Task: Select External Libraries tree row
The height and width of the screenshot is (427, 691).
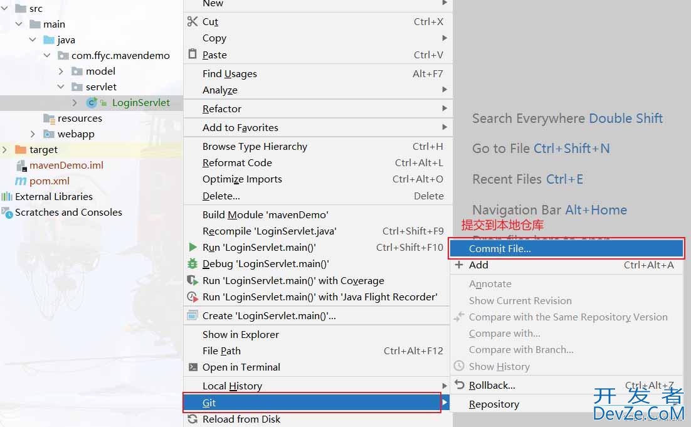Action: click(54, 196)
